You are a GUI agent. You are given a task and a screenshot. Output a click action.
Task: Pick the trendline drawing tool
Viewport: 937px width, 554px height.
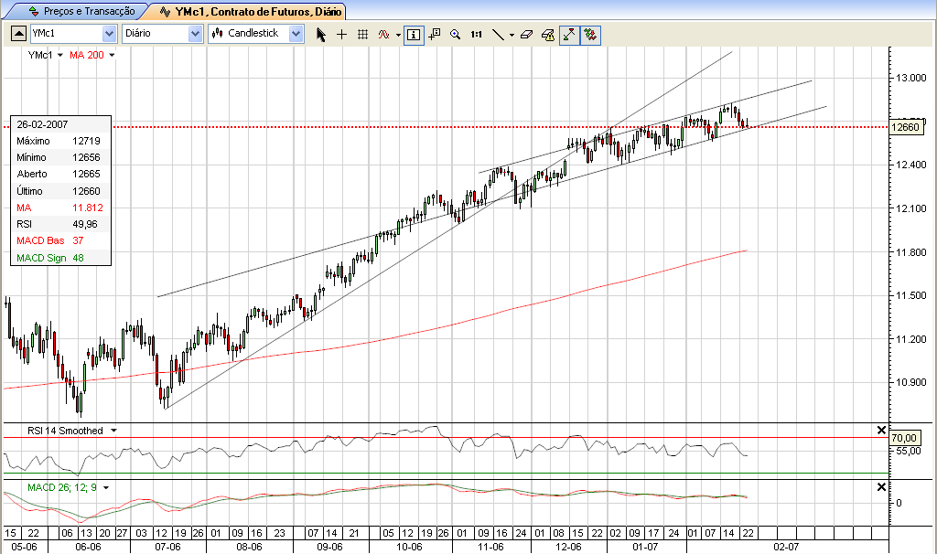(x=497, y=34)
